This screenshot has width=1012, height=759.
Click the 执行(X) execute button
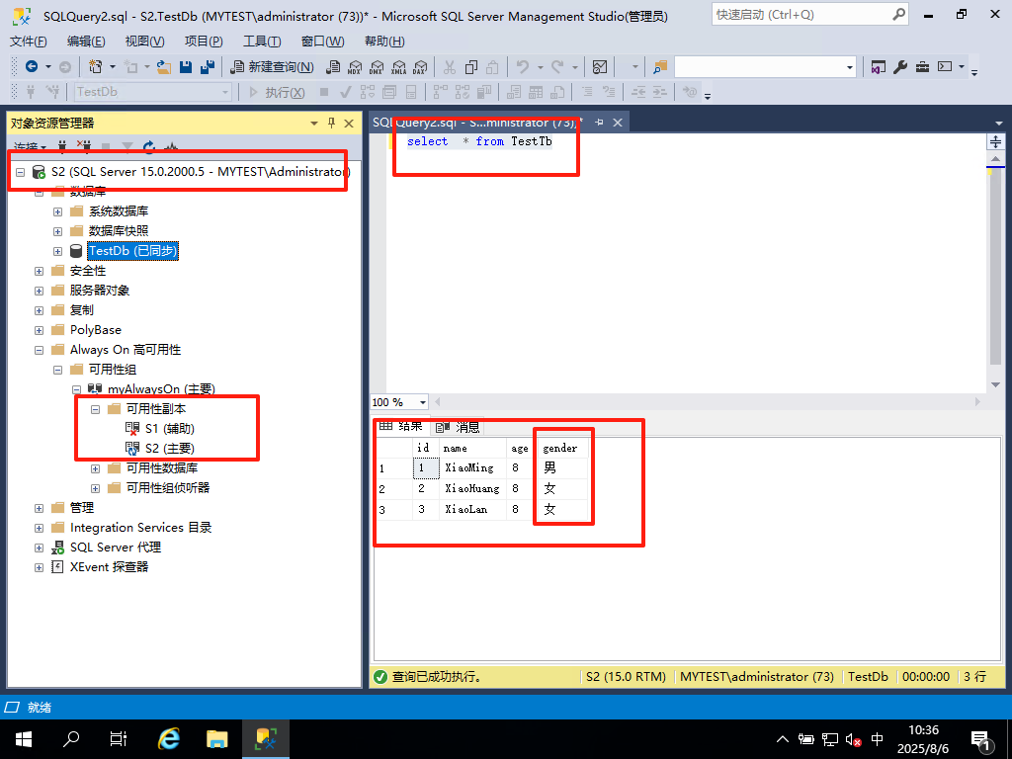point(278,92)
